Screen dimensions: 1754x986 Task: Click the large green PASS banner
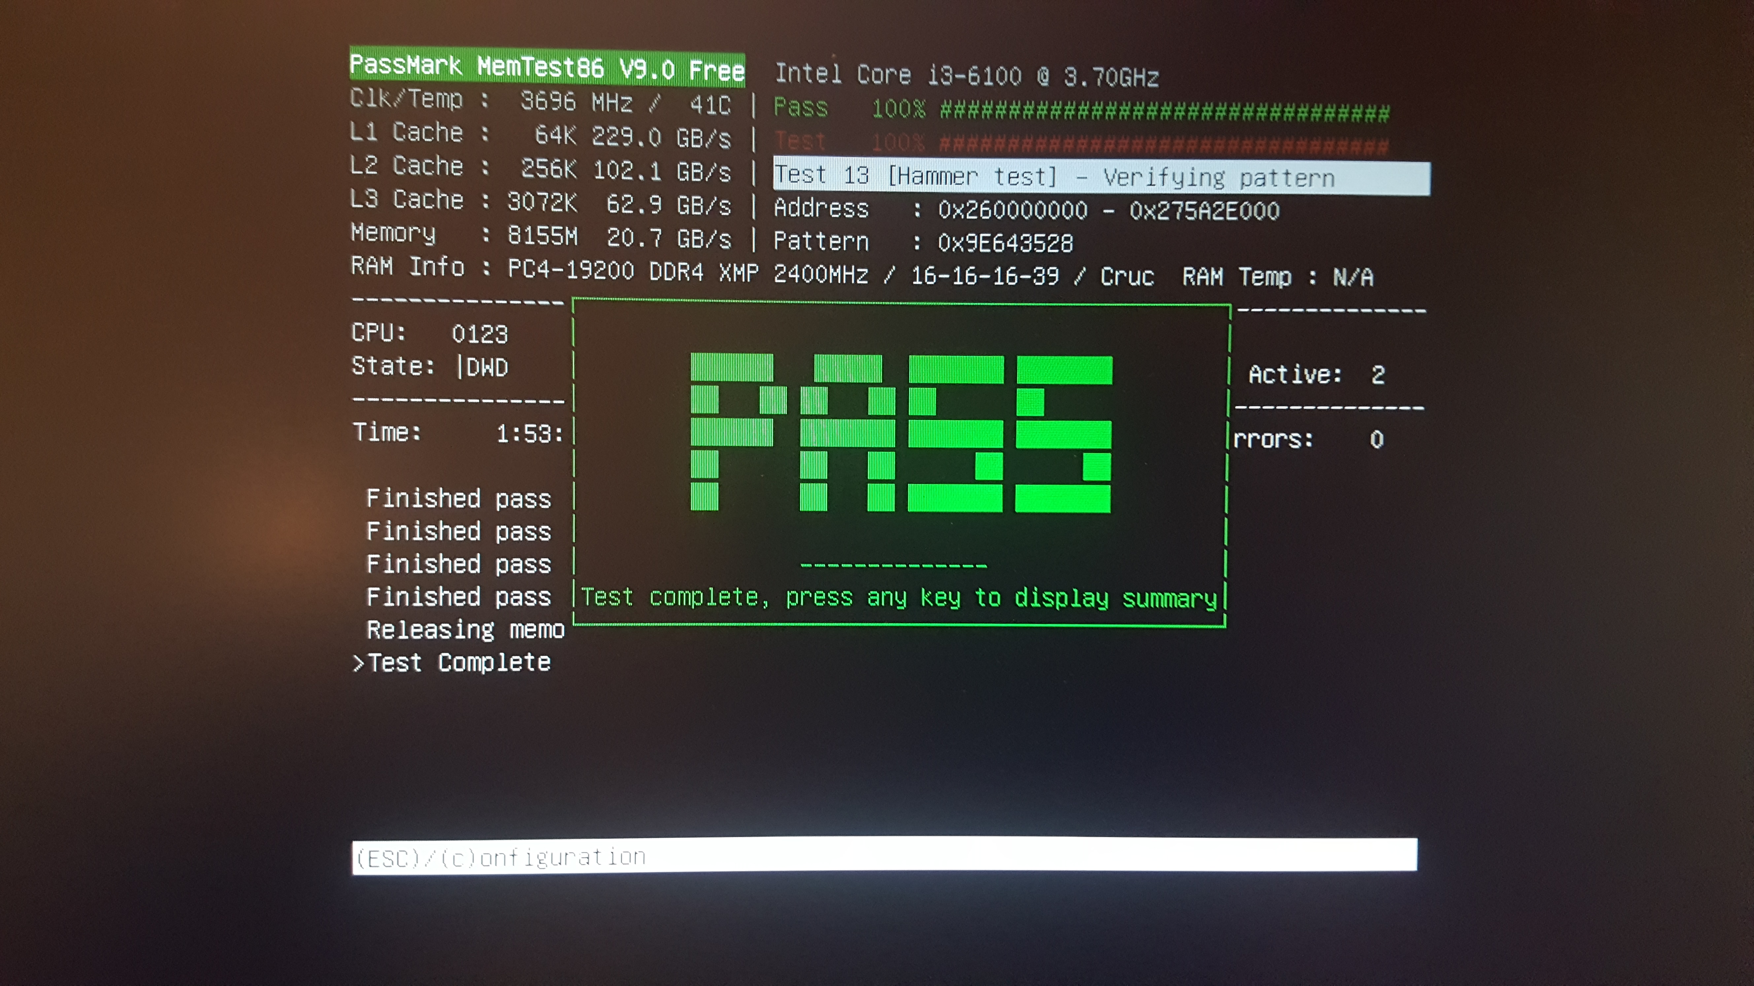[901, 433]
